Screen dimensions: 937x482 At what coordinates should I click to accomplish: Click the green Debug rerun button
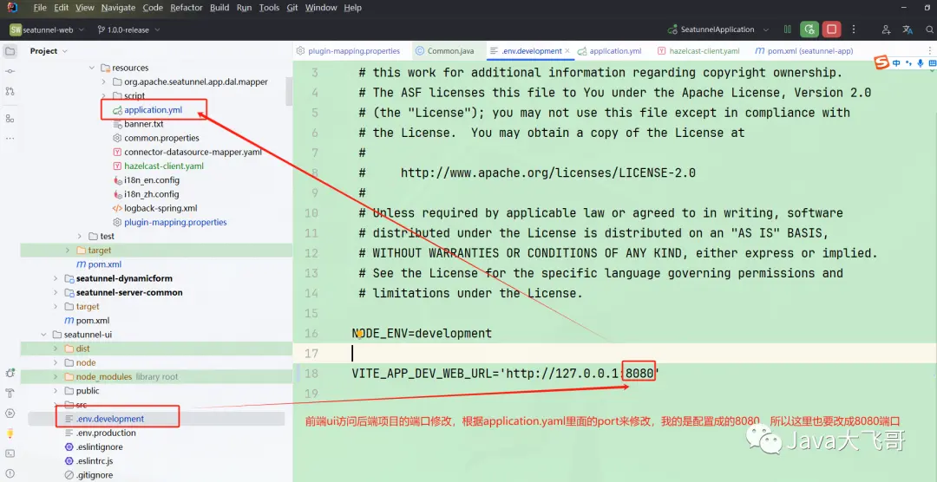click(x=809, y=29)
